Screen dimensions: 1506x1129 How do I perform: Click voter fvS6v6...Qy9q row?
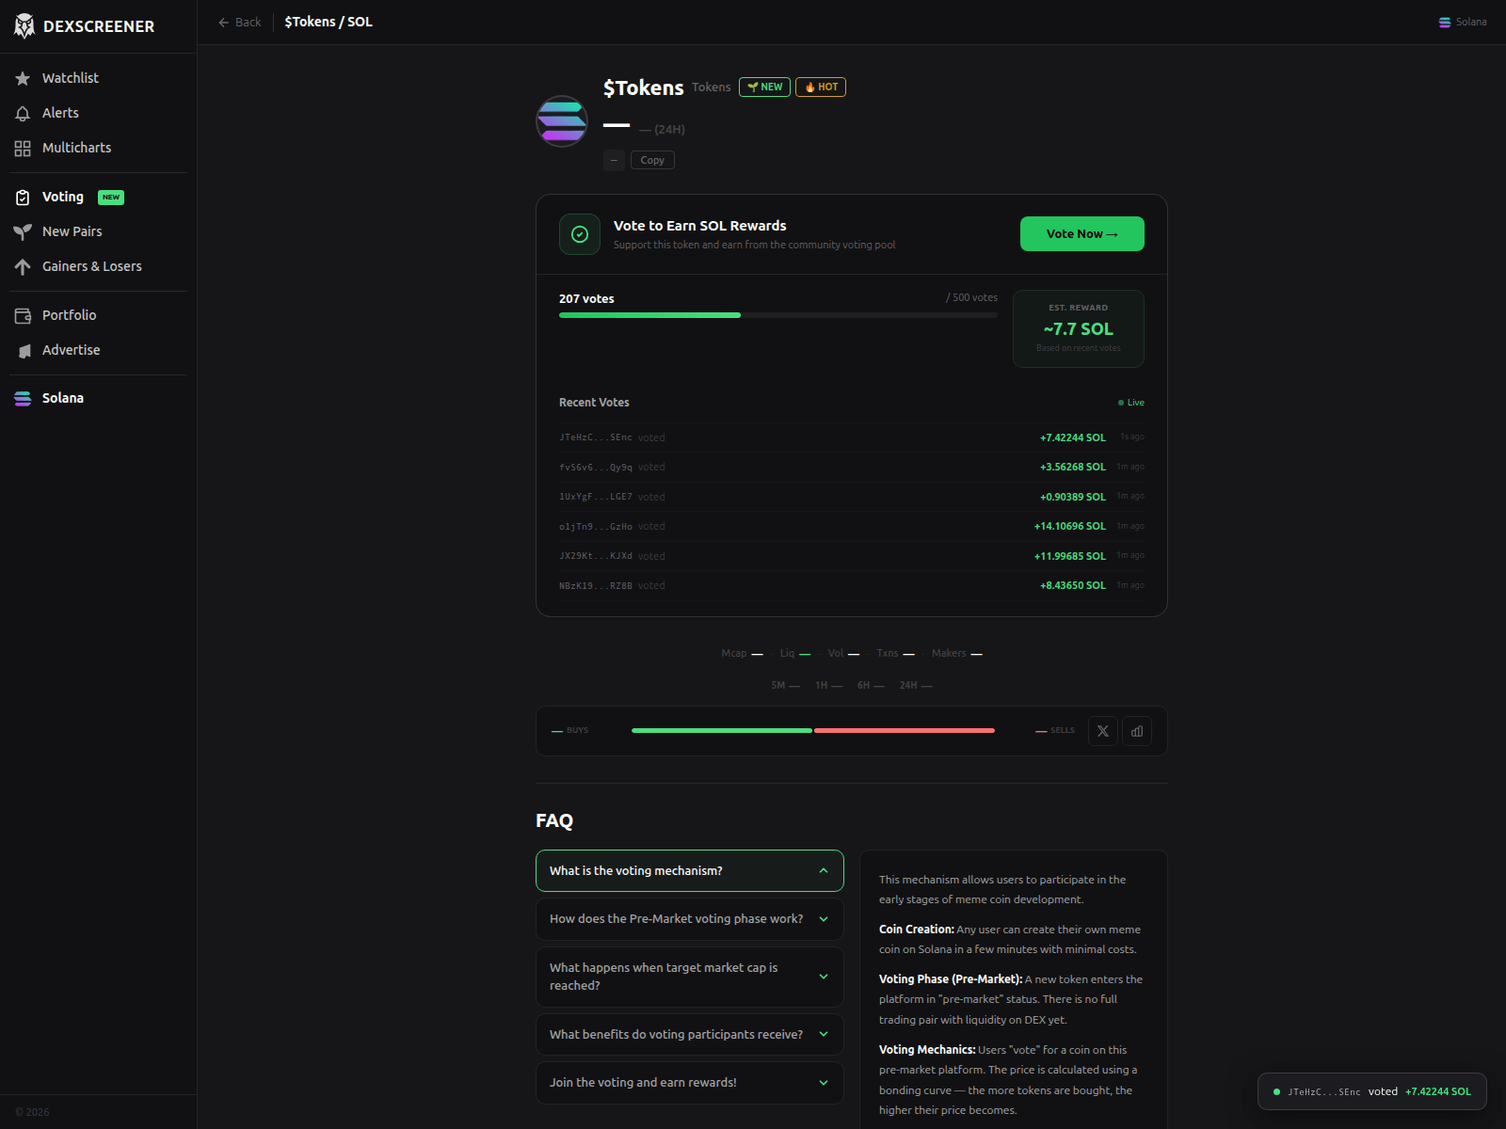point(852,467)
